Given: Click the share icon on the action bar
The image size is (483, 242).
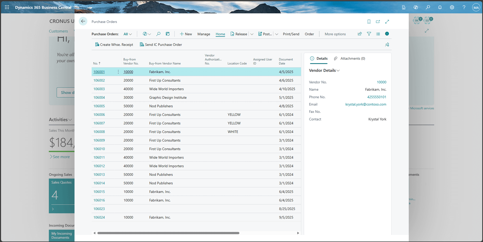Looking at the screenshot, I should [x=359, y=34].
